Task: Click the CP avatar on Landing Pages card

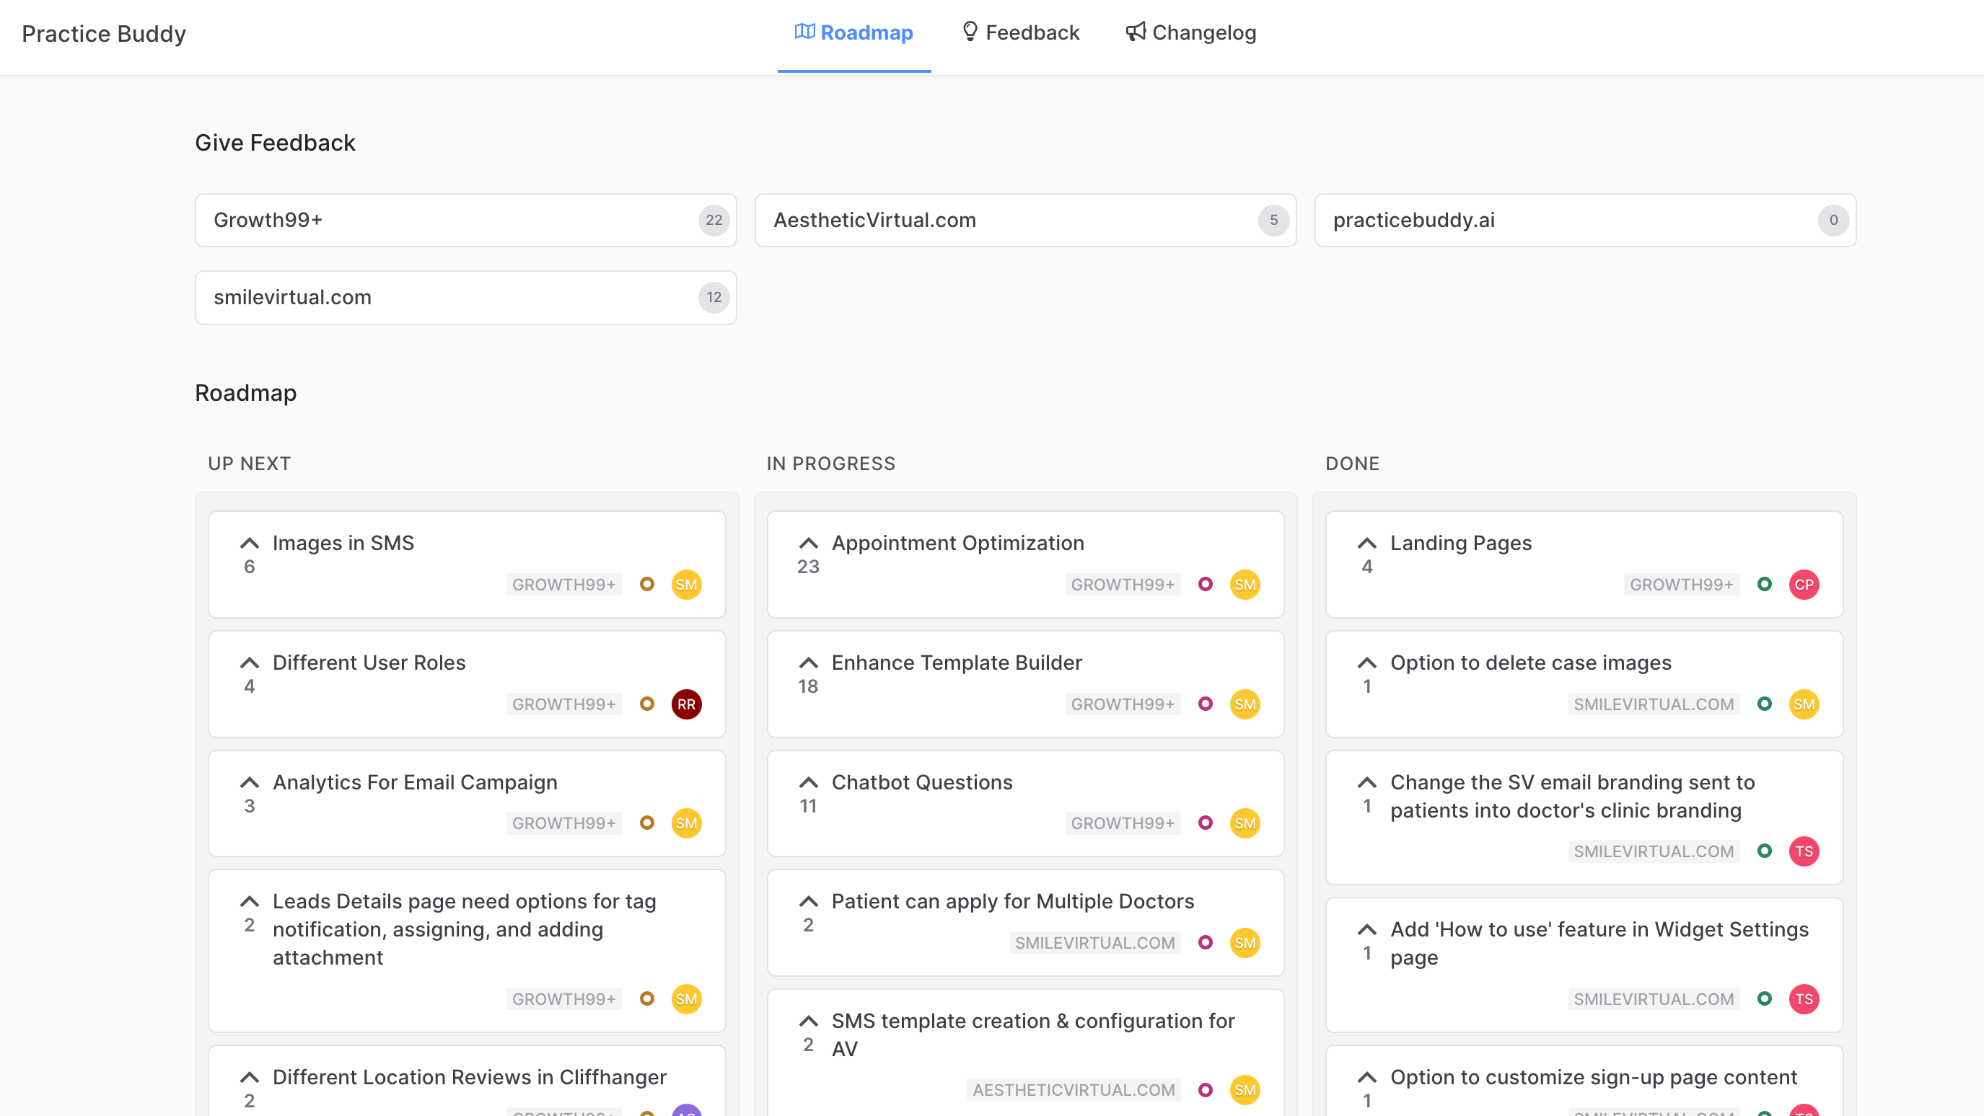Action: (x=1804, y=584)
